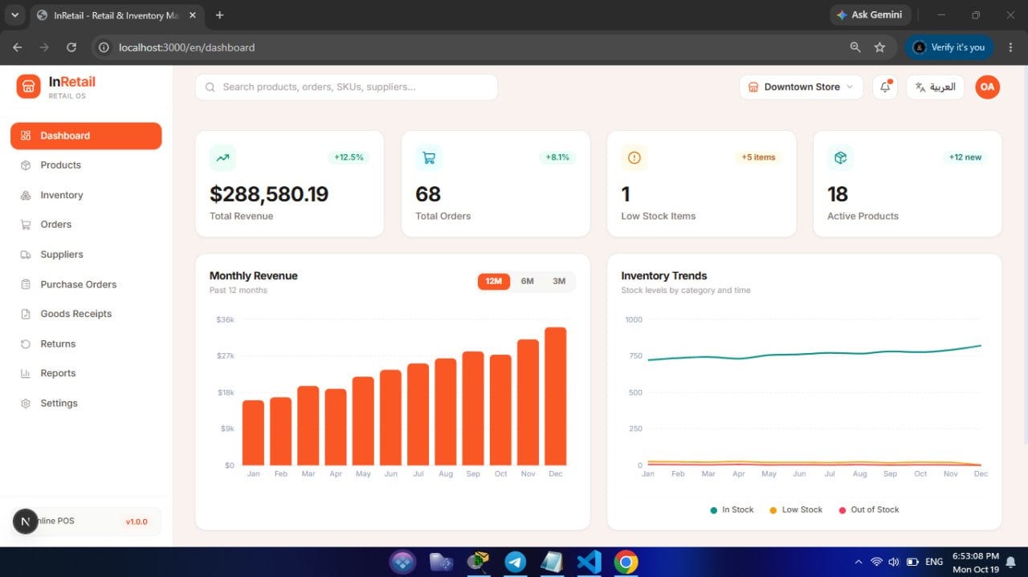1028x577 pixels.
Task: Click the InRetail store logo icon
Action: 28,86
